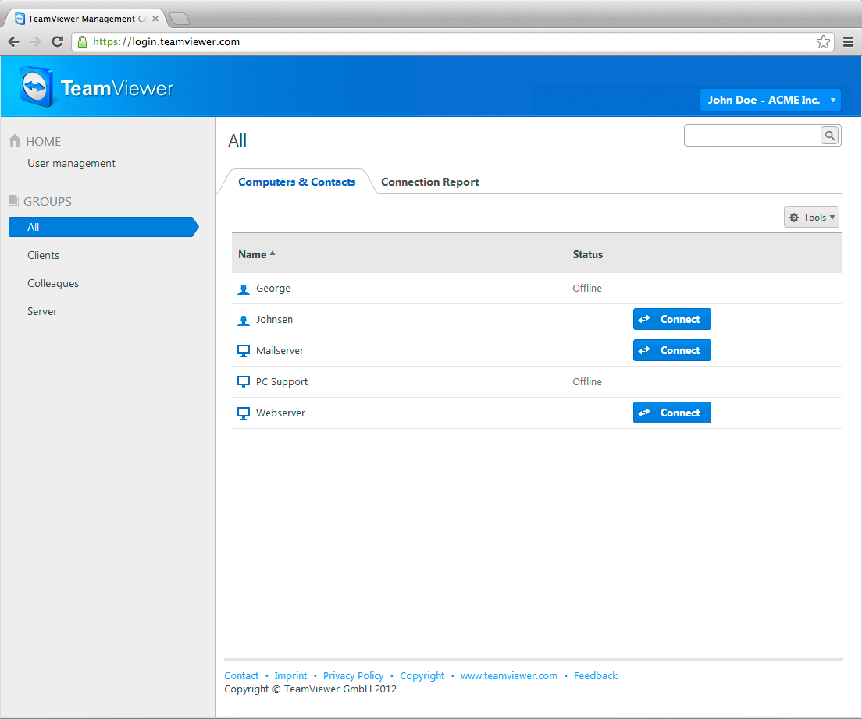Select the Johnsen contact name
The image size is (862, 719).
click(274, 320)
